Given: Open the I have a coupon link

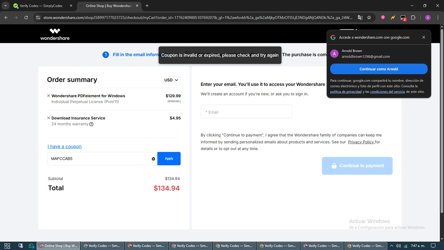Looking at the screenshot, I should pyautogui.click(x=65, y=146).
